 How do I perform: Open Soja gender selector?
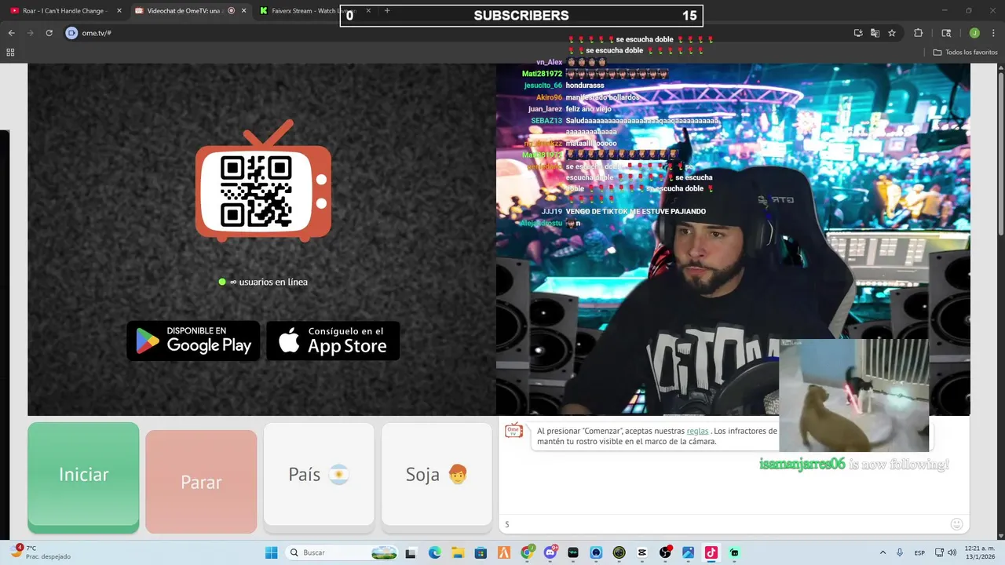(x=437, y=474)
